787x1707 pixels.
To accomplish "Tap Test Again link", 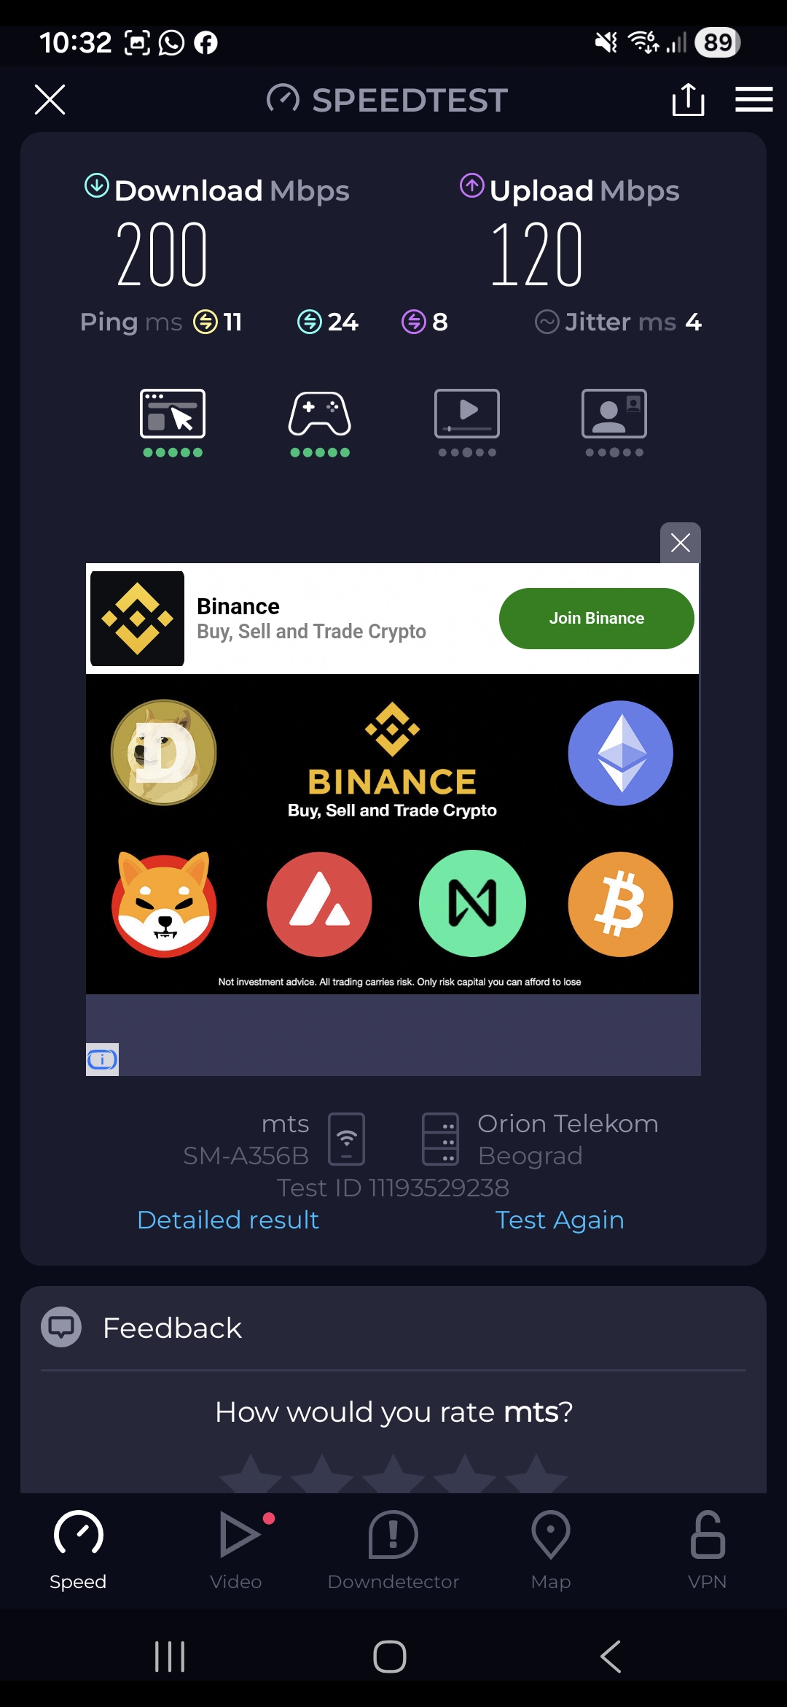I will tap(560, 1220).
